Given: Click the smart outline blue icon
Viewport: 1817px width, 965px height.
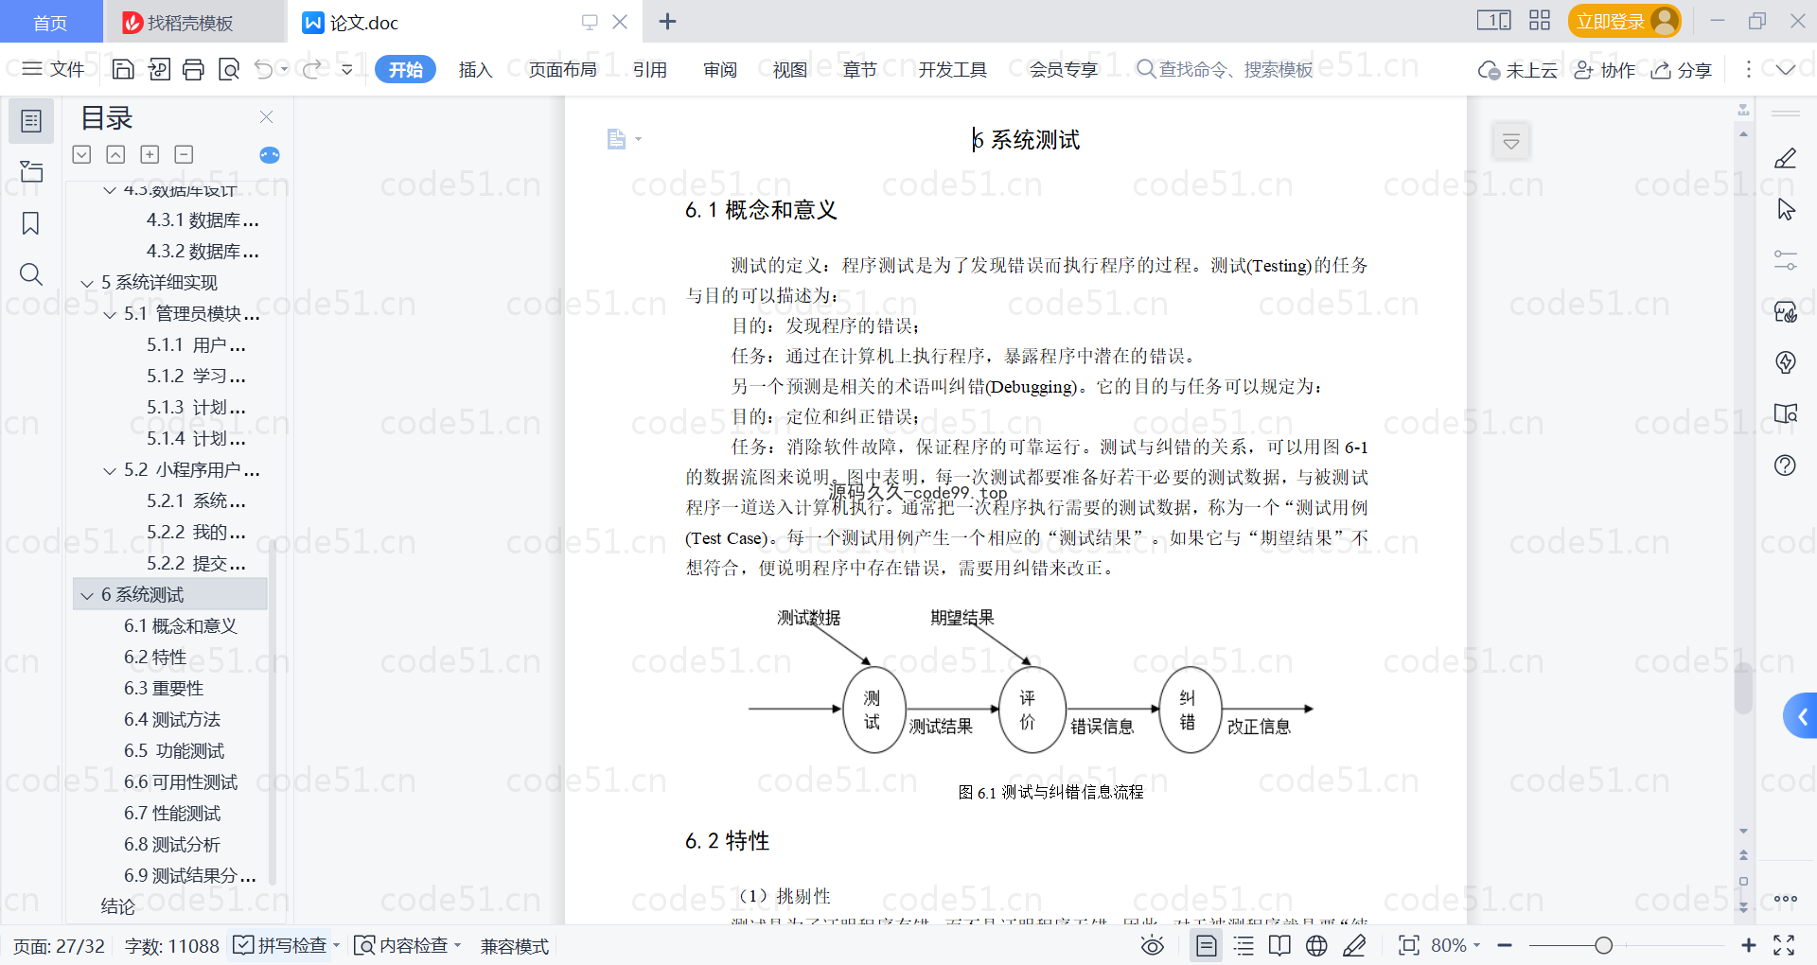Looking at the screenshot, I should click(270, 155).
